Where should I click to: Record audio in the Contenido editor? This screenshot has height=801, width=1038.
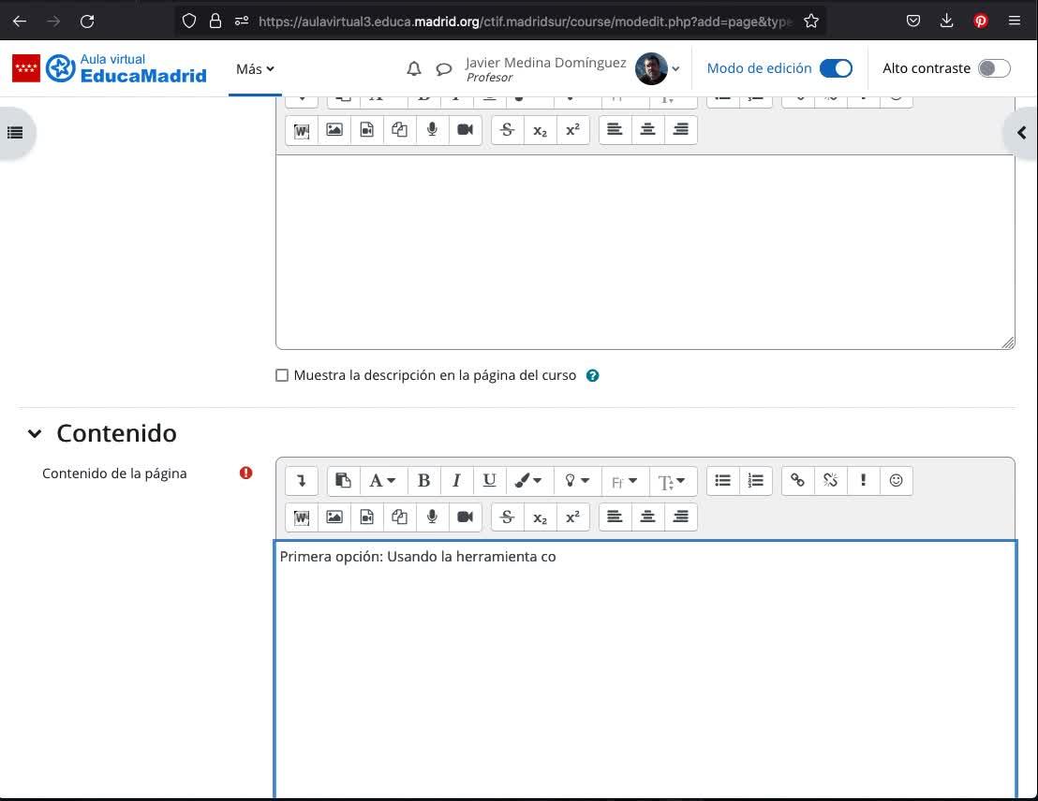(432, 517)
